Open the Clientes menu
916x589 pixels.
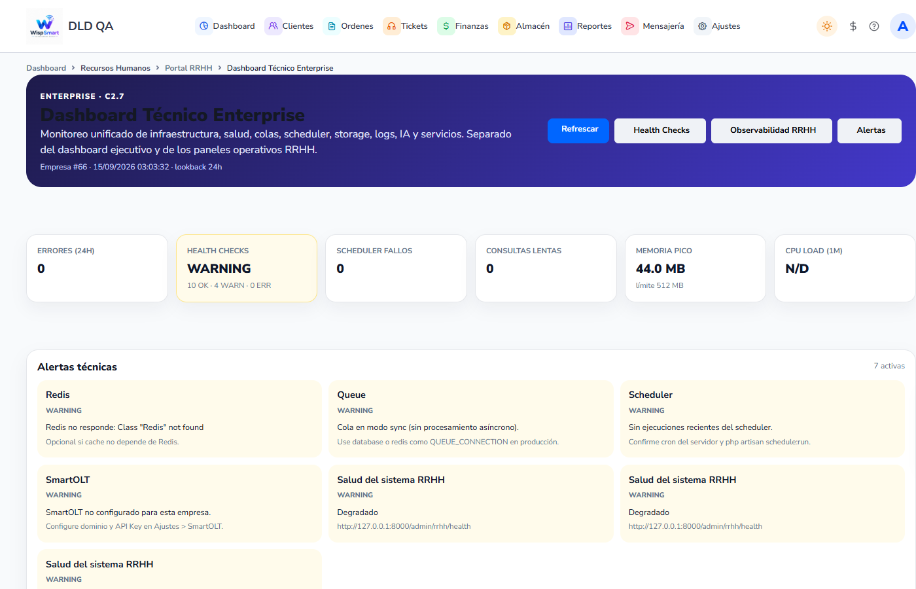point(289,26)
